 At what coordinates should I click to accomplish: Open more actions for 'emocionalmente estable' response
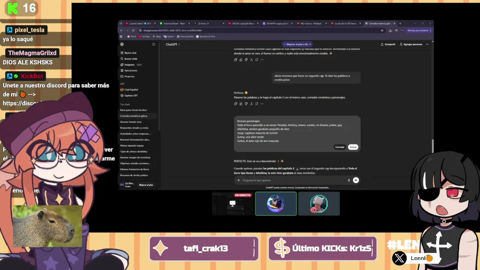click(262, 60)
